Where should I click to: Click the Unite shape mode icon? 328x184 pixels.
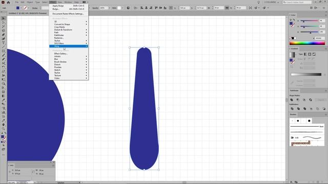click(292, 100)
